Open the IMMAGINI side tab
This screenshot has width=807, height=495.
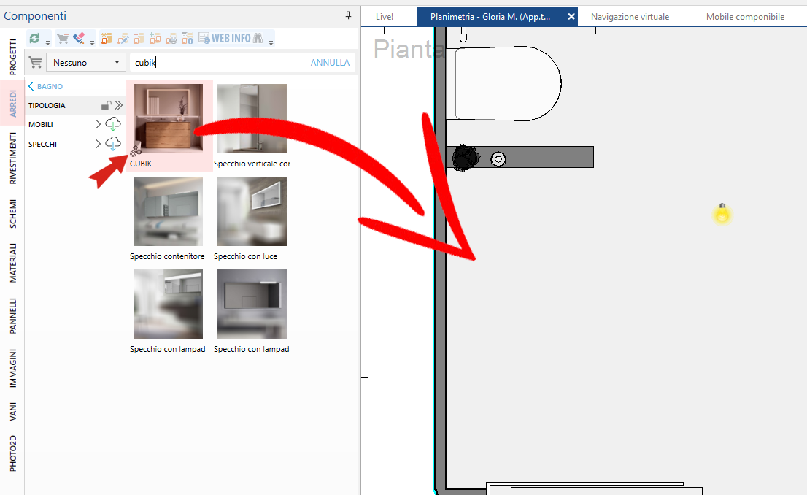coord(13,368)
